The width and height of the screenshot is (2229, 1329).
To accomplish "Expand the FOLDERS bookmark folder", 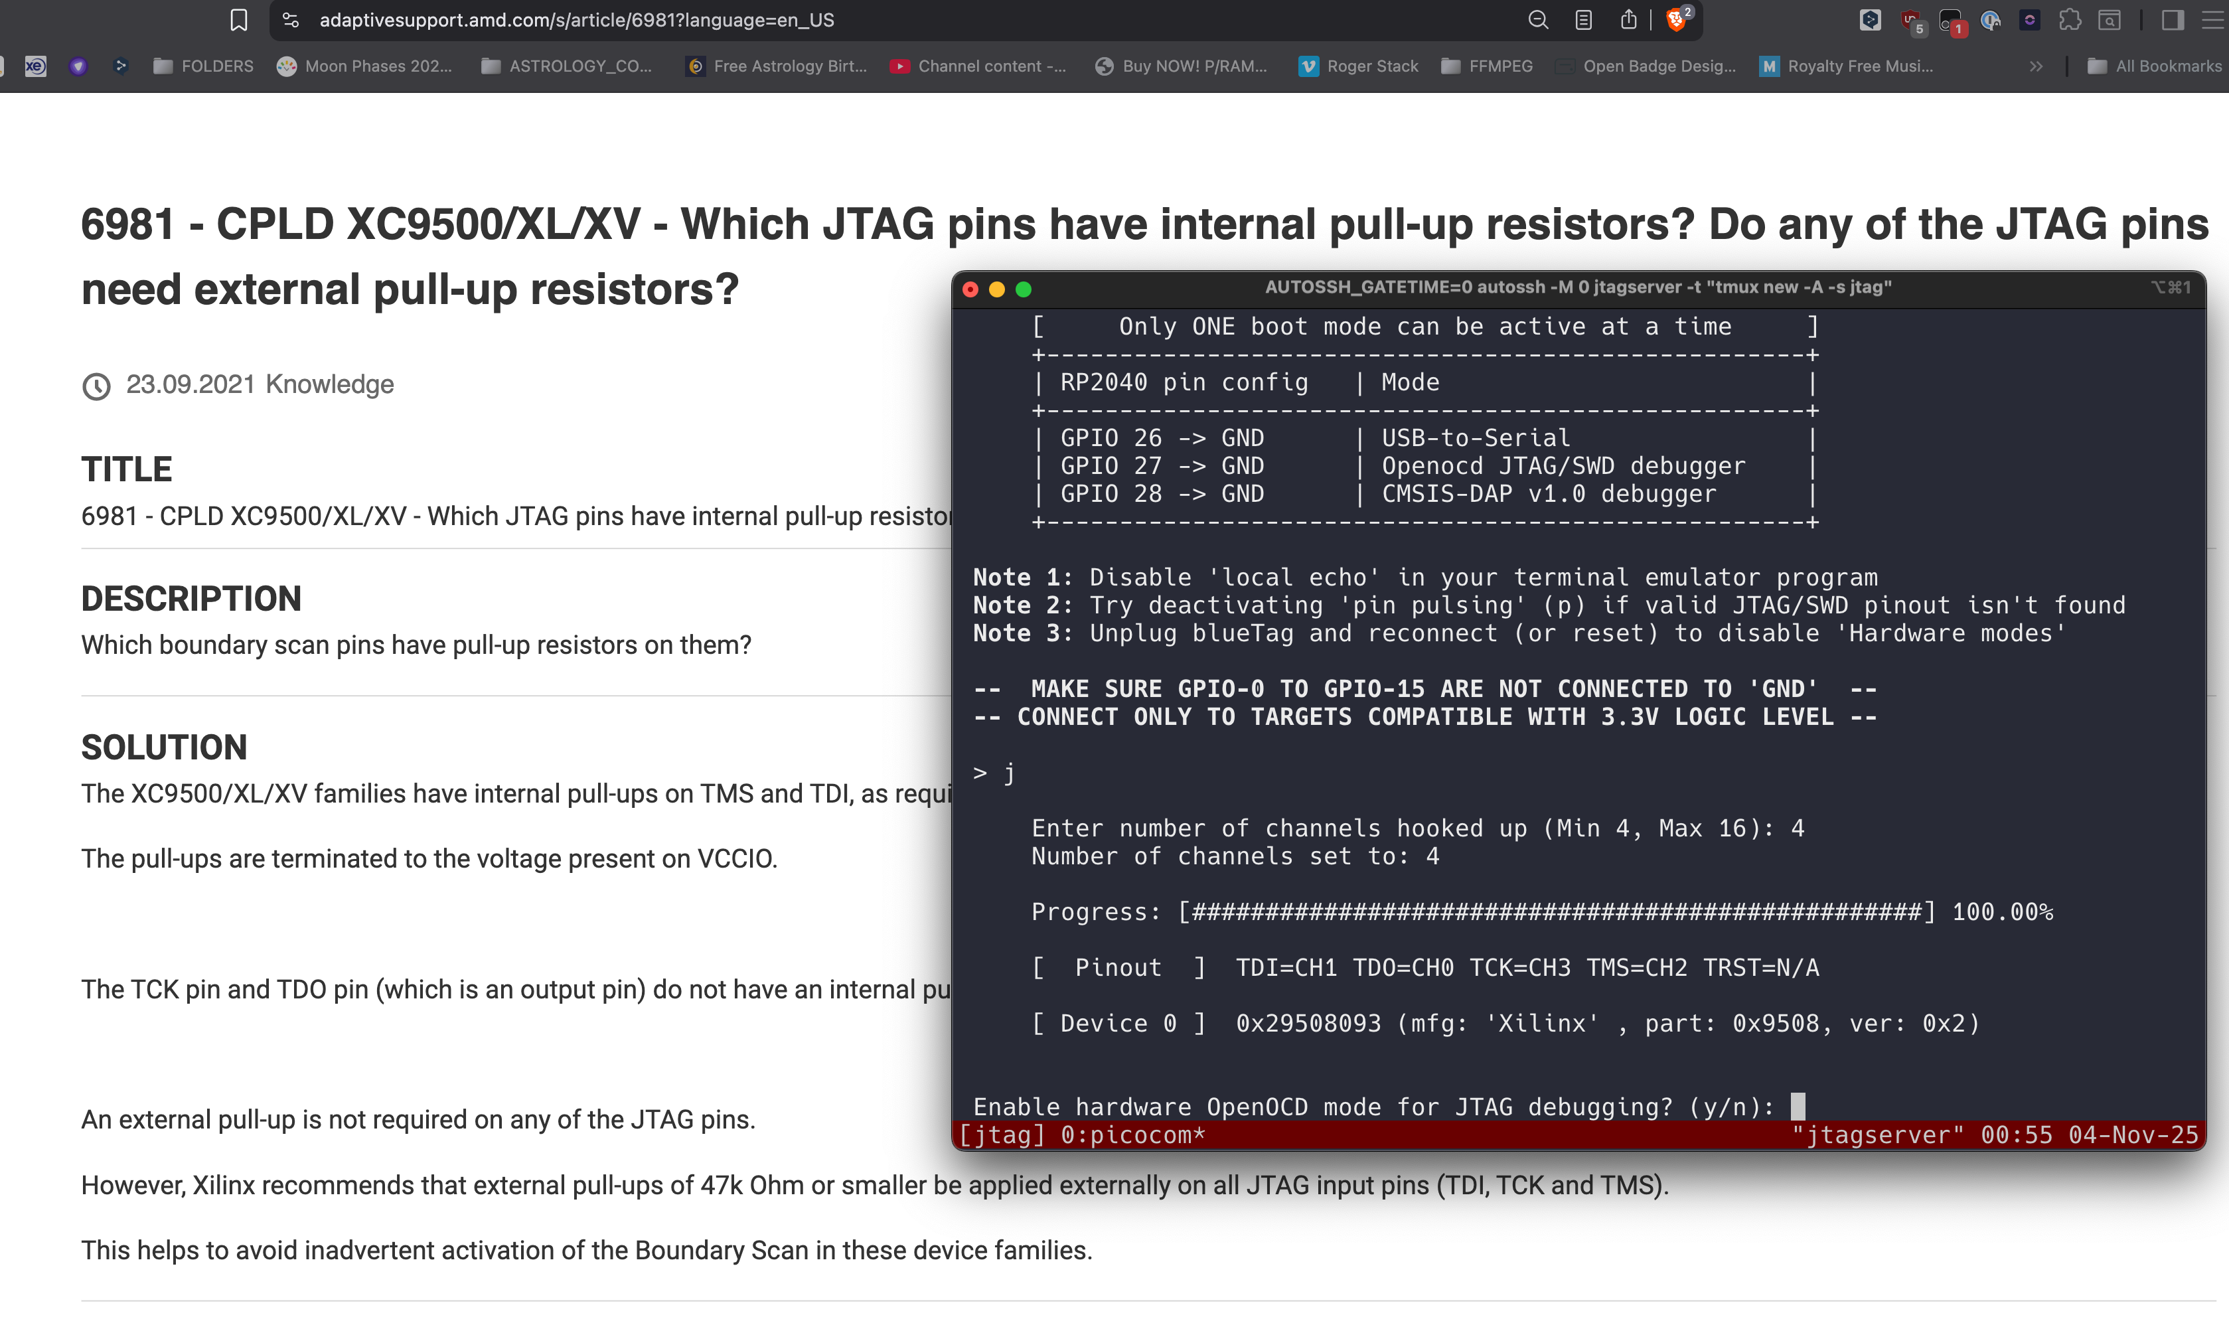I will 203,66.
